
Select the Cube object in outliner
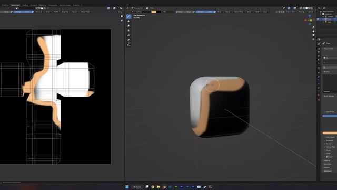329,19
